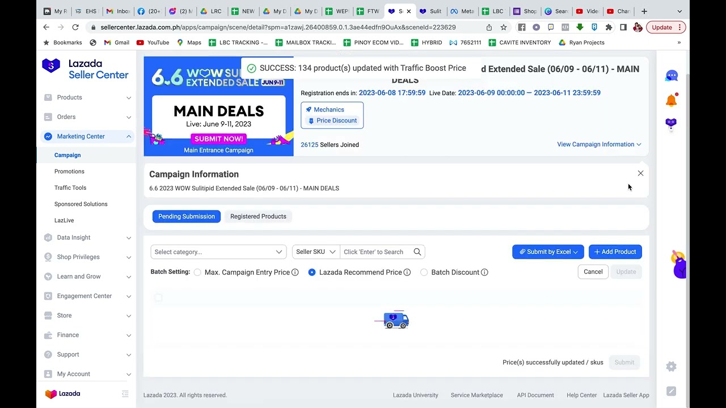Screen dimensions: 726x408
Task: Show all bookmarks overflow chevron
Action: coord(679,42)
